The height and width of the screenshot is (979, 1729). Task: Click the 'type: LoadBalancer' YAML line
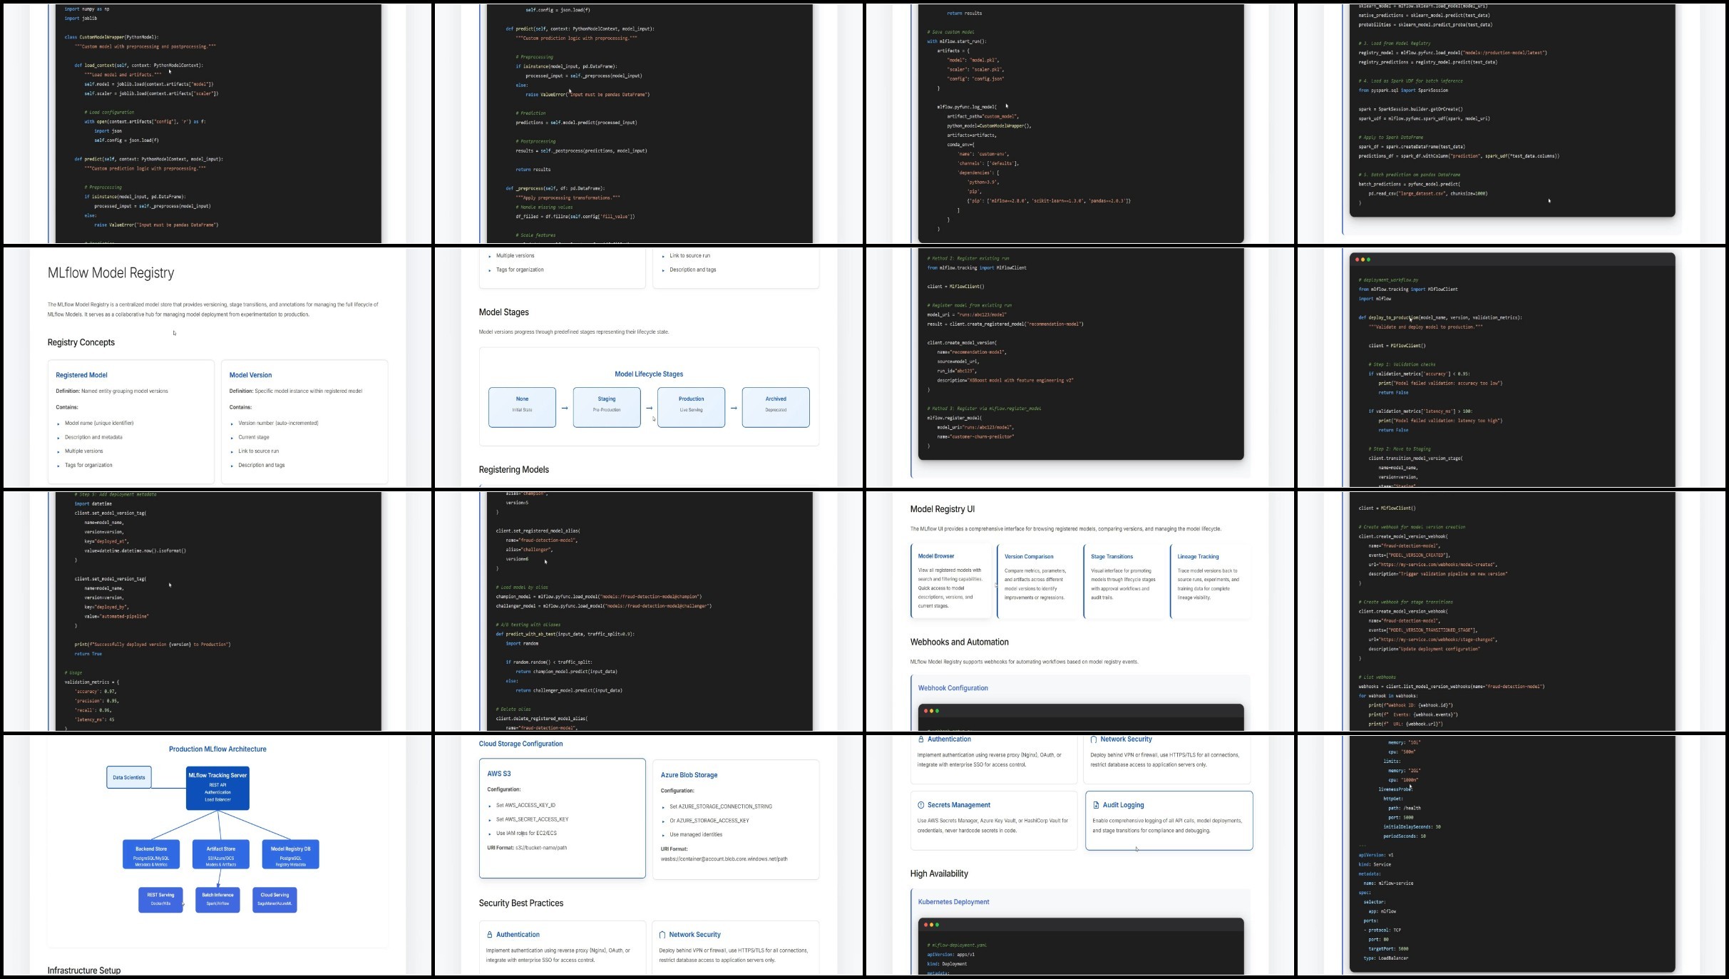click(x=1385, y=958)
